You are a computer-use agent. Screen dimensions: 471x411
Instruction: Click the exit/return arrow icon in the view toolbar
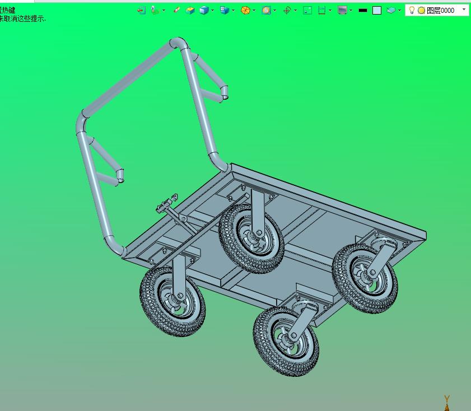click(x=142, y=11)
